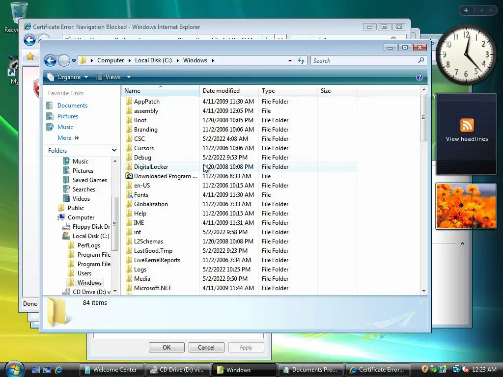Click Internet Explorer Back button
503x377 pixels.
(29, 40)
